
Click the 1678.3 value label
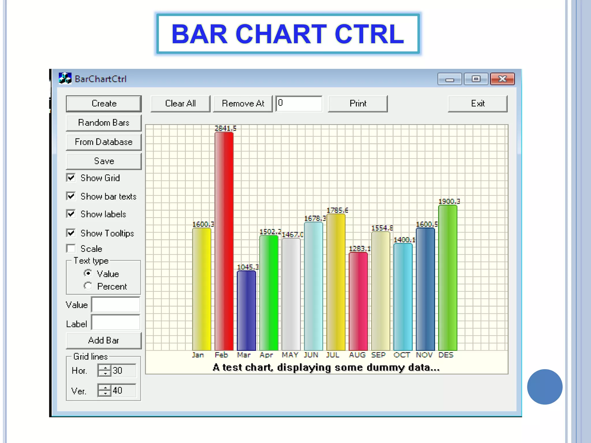point(315,218)
